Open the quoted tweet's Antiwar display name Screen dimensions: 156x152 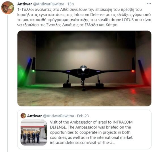[x=34, y=116]
